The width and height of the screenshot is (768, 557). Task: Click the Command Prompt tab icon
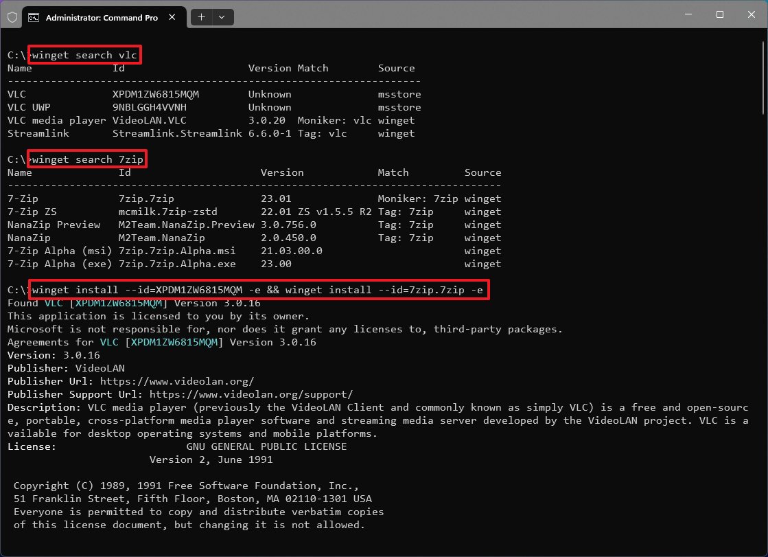click(34, 18)
